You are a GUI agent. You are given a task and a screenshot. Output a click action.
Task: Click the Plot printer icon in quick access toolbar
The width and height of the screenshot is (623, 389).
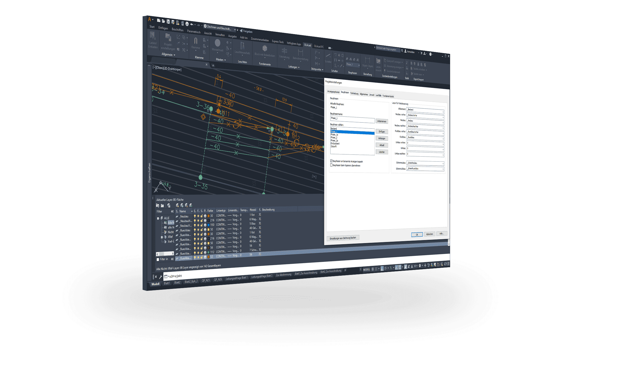pyautogui.click(x=187, y=24)
